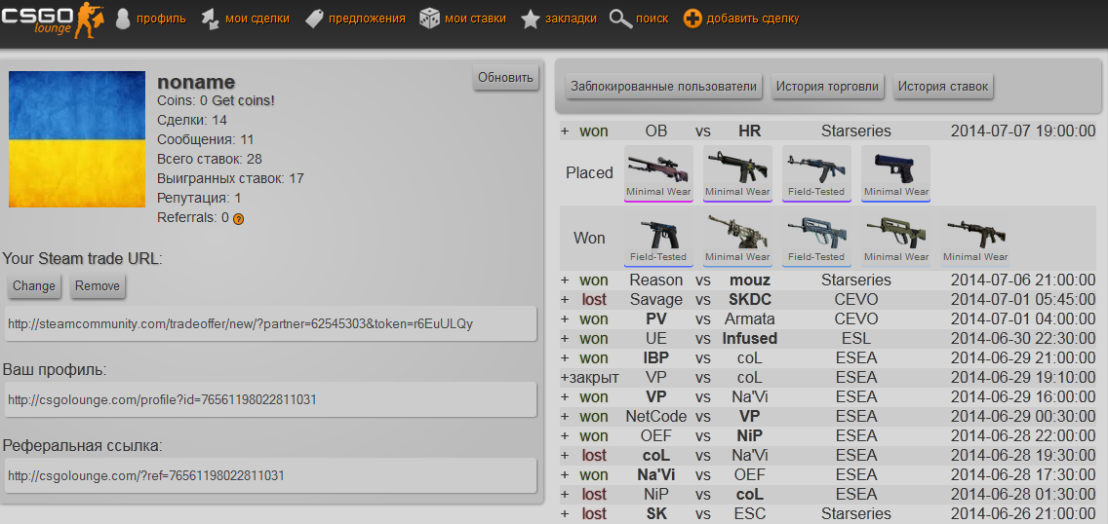The width and height of the screenshot is (1108, 524).
Task: Click the dice icon for bets
Action: [x=429, y=19]
